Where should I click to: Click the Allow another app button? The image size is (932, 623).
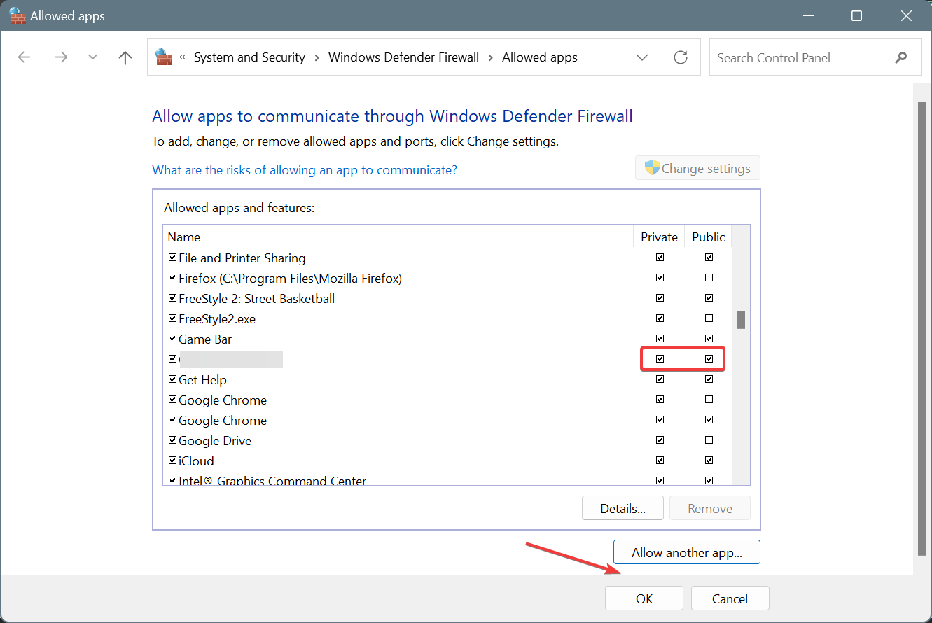pyautogui.click(x=686, y=552)
